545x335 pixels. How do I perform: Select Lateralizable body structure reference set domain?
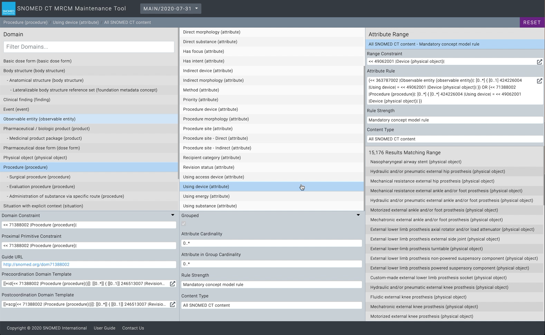pos(89,90)
